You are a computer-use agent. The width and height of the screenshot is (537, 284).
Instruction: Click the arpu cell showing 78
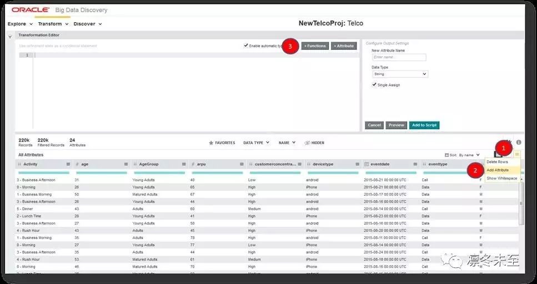pos(193,238)
